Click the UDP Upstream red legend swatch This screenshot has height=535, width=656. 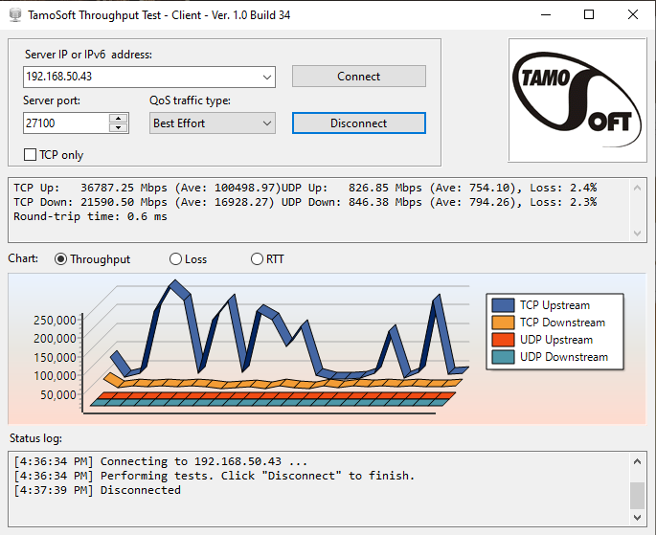[x=503, y=340]
